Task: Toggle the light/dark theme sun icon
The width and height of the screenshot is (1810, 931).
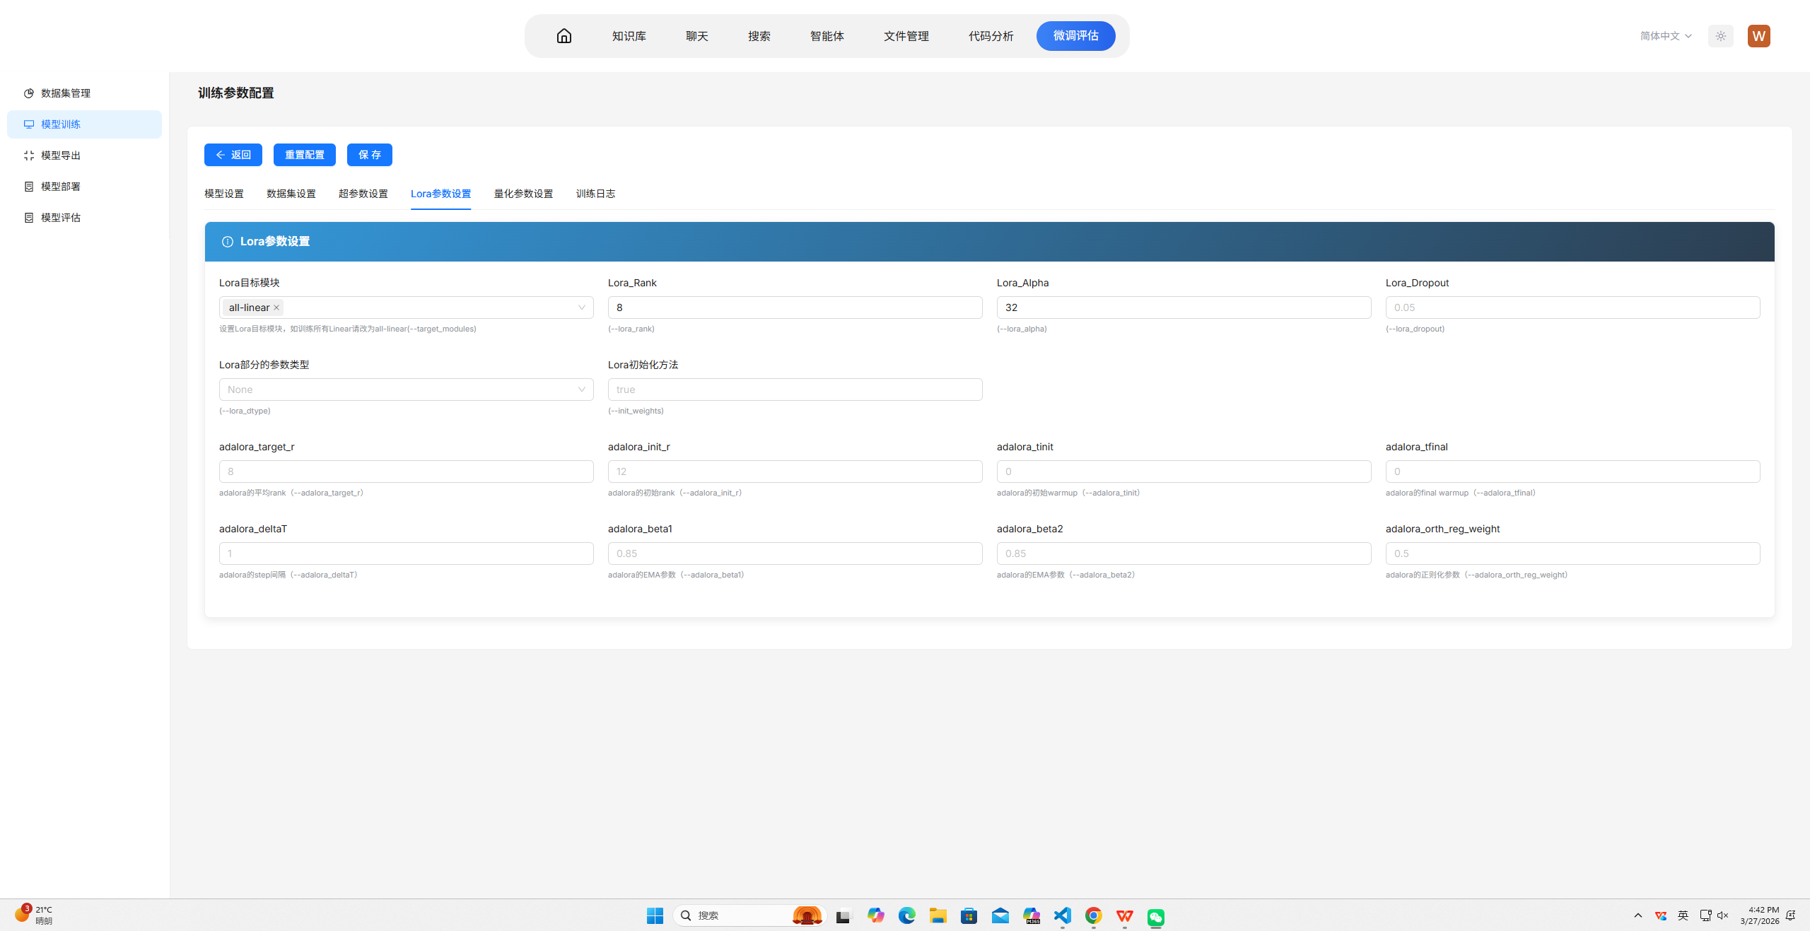Action: (1720, 36)
